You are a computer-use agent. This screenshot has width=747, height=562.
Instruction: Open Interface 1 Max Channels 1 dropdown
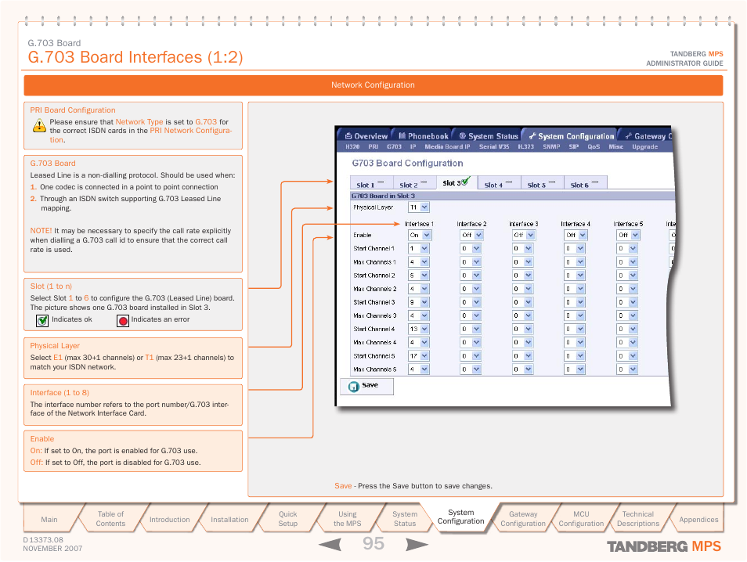pyautogui.click(x=419, y=262)
